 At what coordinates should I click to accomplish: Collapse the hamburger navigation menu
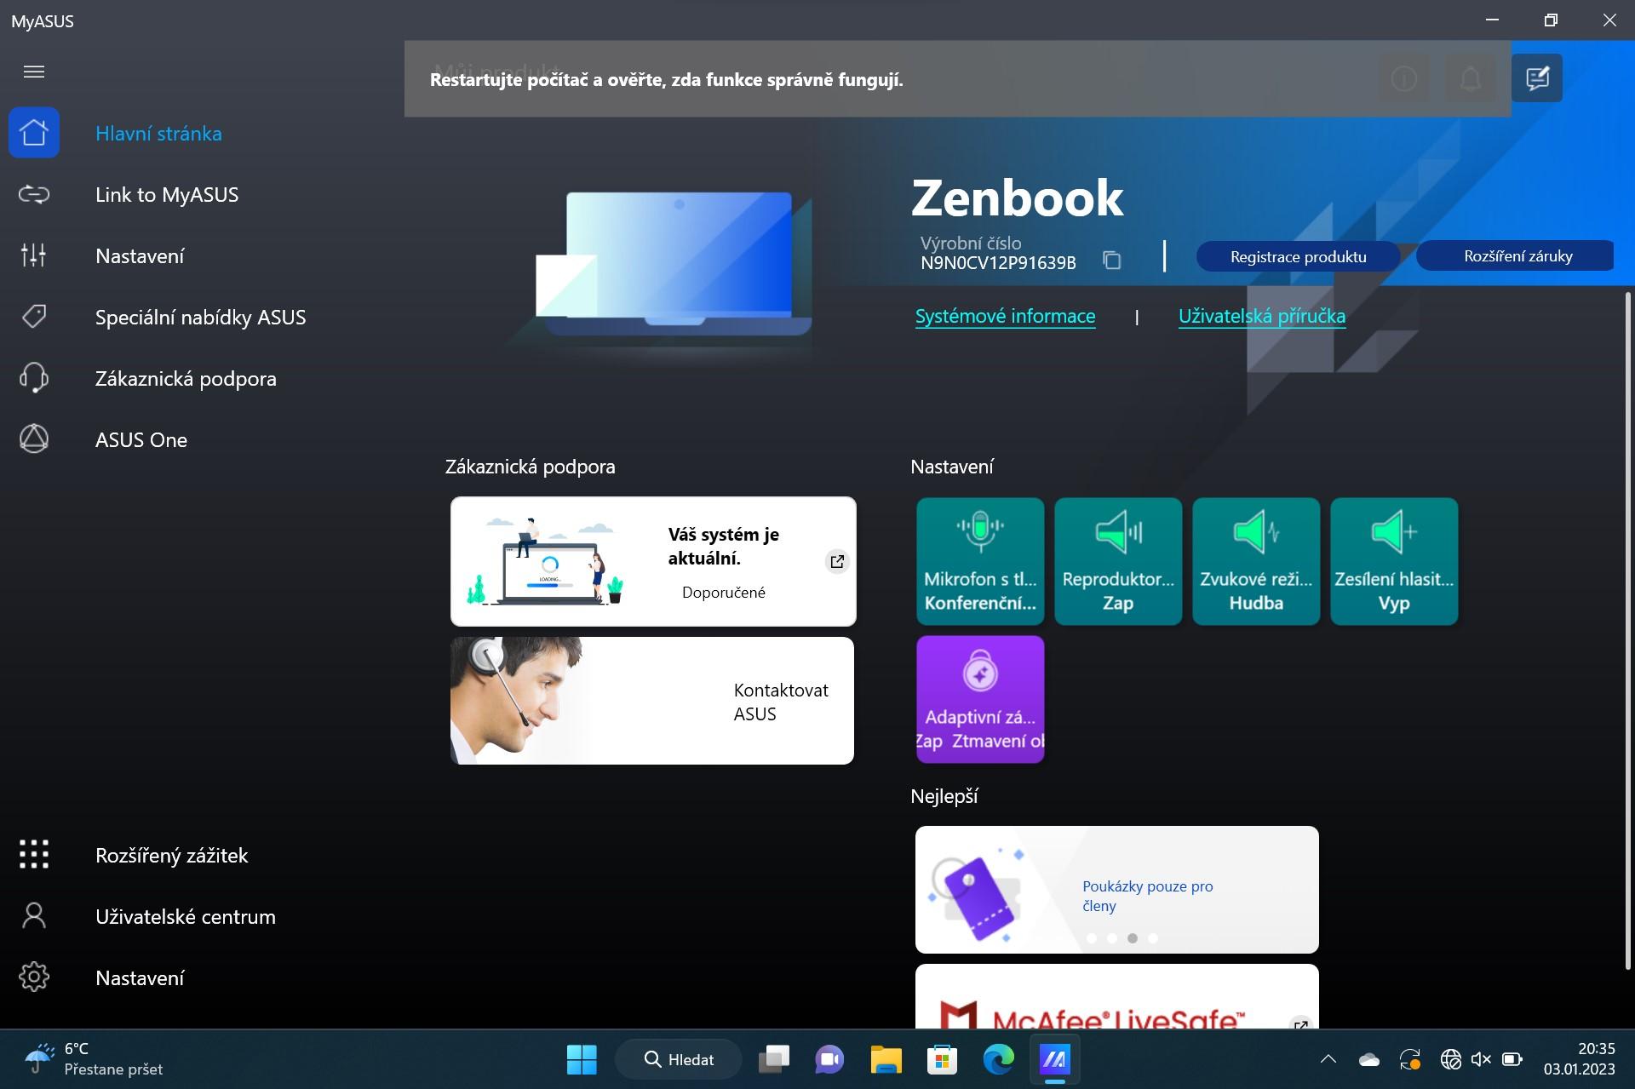(34, 72)
